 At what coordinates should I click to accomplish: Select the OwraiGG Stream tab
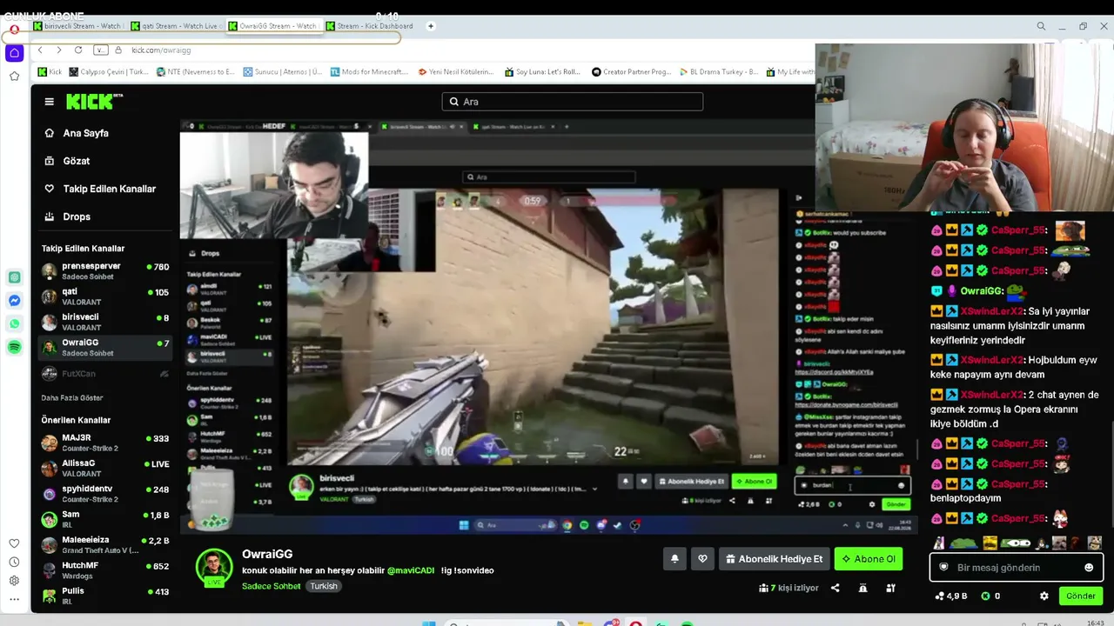[274, 26]
